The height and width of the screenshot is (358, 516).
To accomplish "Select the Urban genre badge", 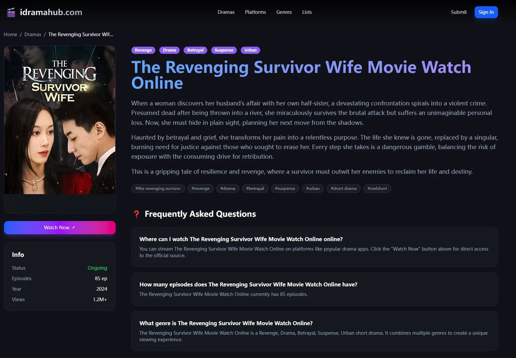I will [250, 50].
